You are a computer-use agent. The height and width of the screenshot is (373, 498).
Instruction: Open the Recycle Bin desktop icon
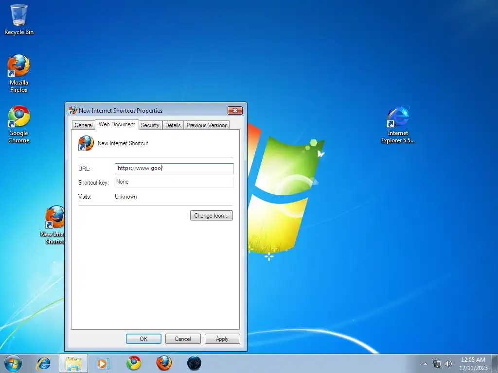[x=19, y=19]
